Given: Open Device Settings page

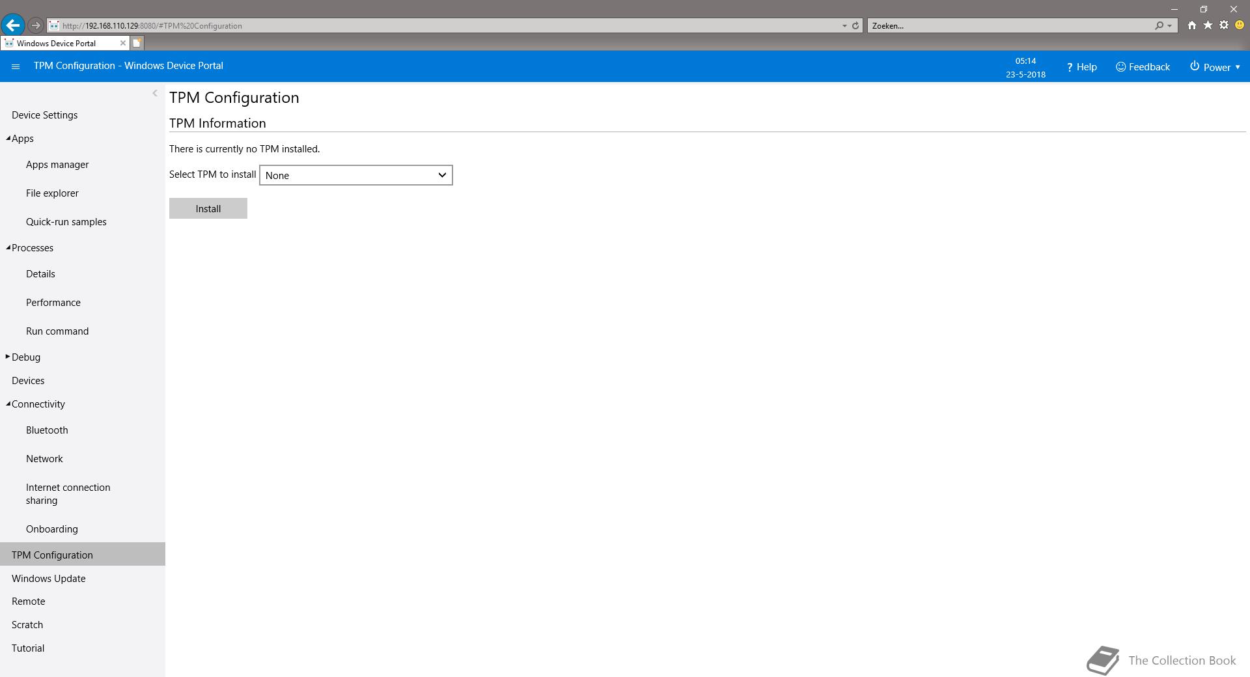Looking at the screenshot, I should [x=44, y=115].
